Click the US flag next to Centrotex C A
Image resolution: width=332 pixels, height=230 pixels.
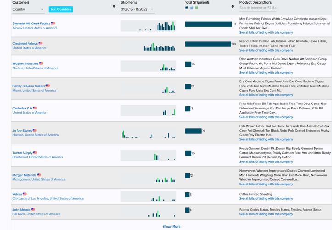[x=35, y=108]
